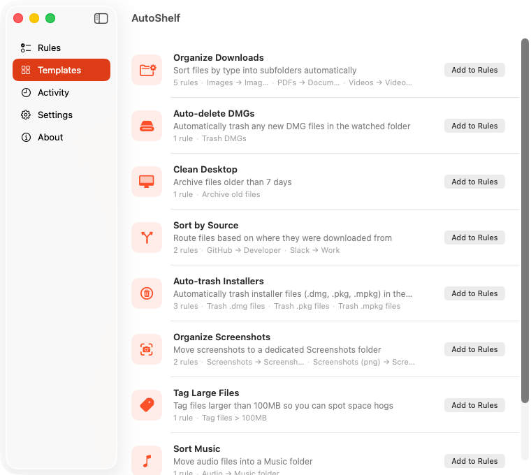Open the Rules section

(61, 47)
